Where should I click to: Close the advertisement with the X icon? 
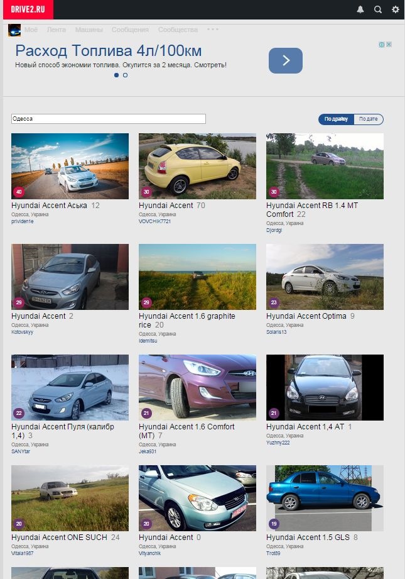pos(389,44)
